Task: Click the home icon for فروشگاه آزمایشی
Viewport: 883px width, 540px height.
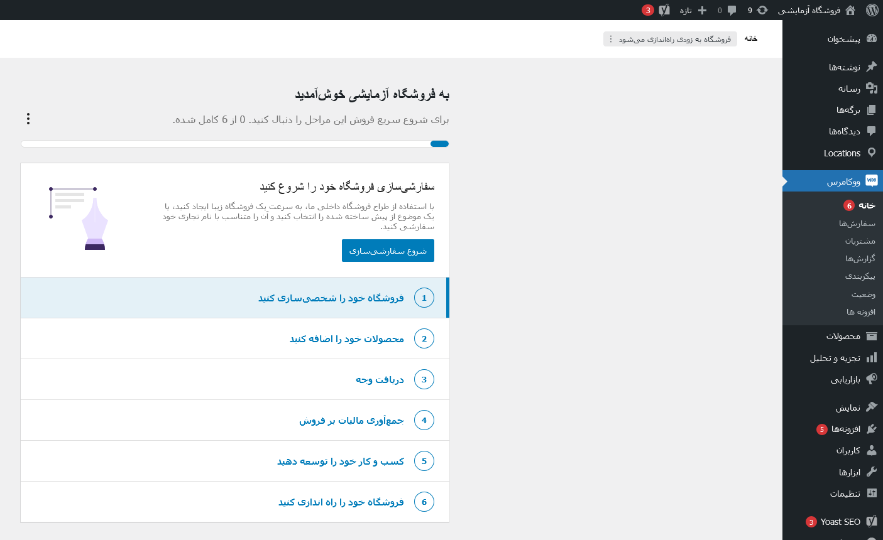Action: (x=850, y=10)
